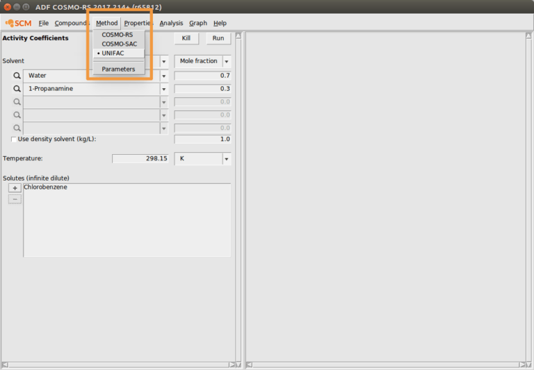Open the Help menu
The width and height of the screenshot is (534, 370).
pyautogui.click(x=220, y=23)
